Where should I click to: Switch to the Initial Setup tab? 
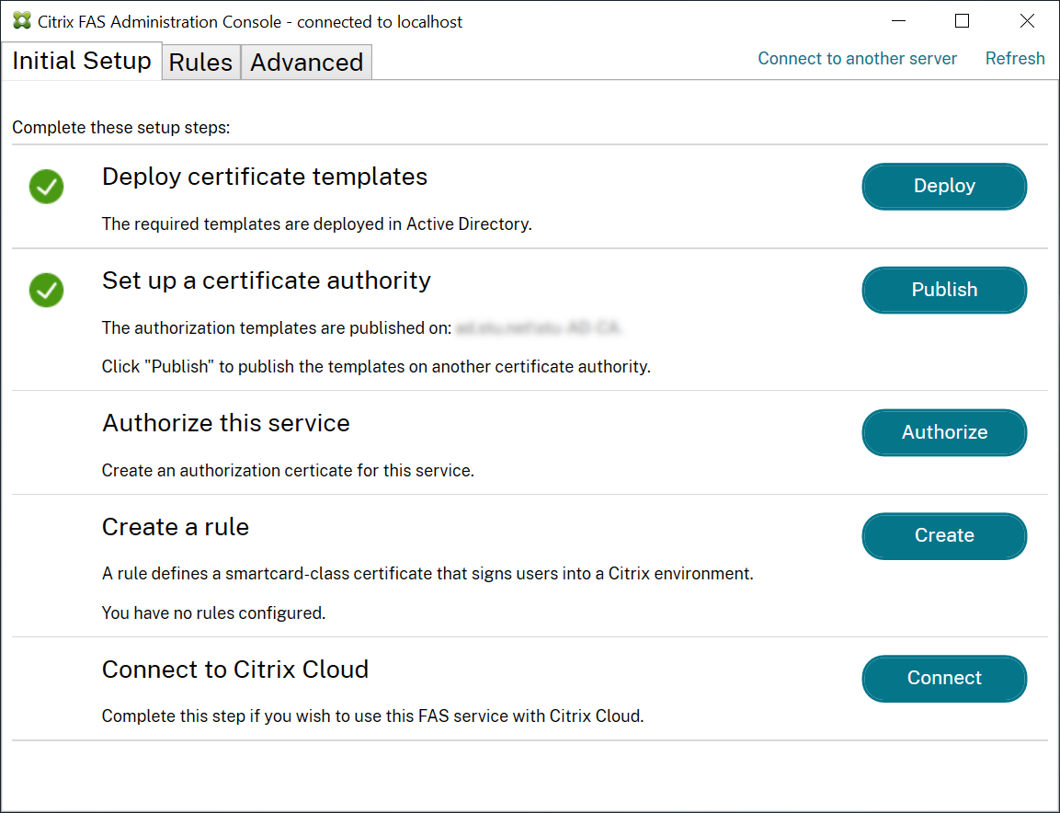pos(81,61)
